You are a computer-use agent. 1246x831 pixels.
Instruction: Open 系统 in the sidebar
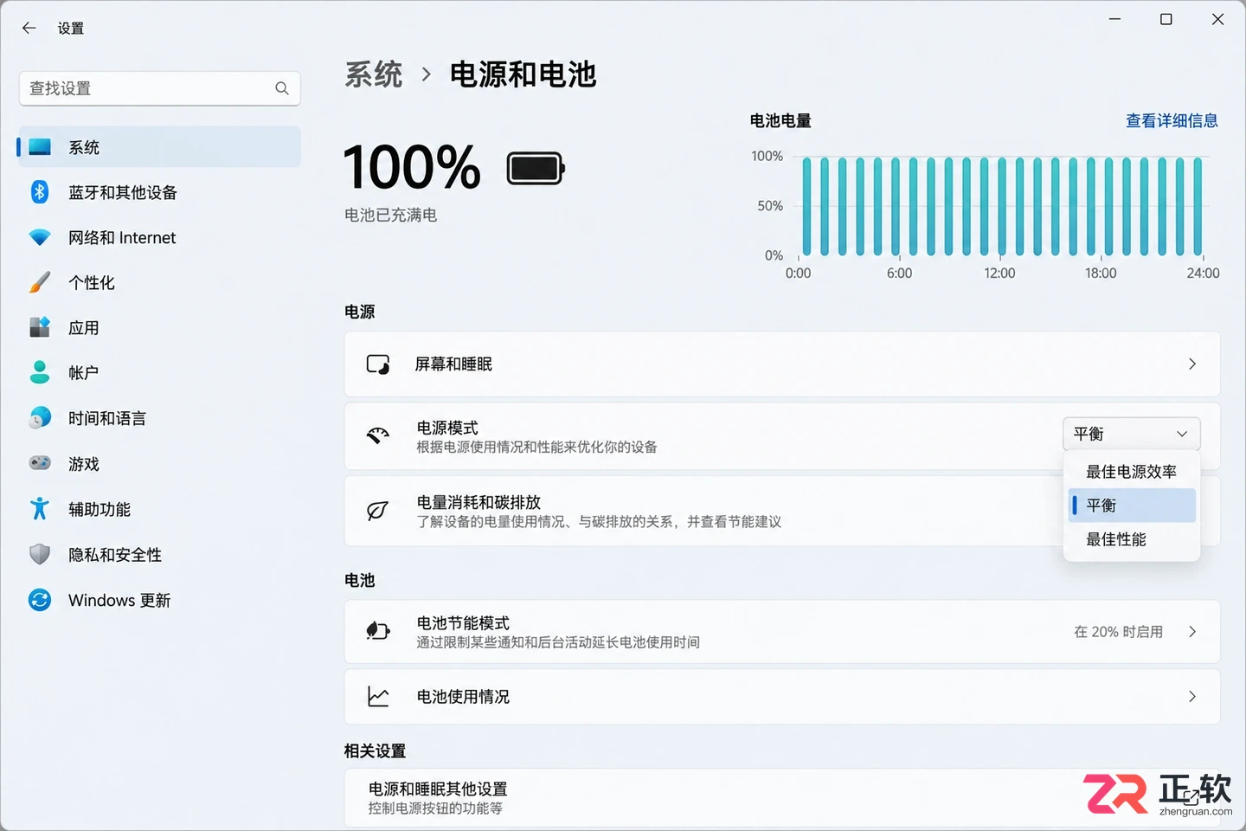159,147
